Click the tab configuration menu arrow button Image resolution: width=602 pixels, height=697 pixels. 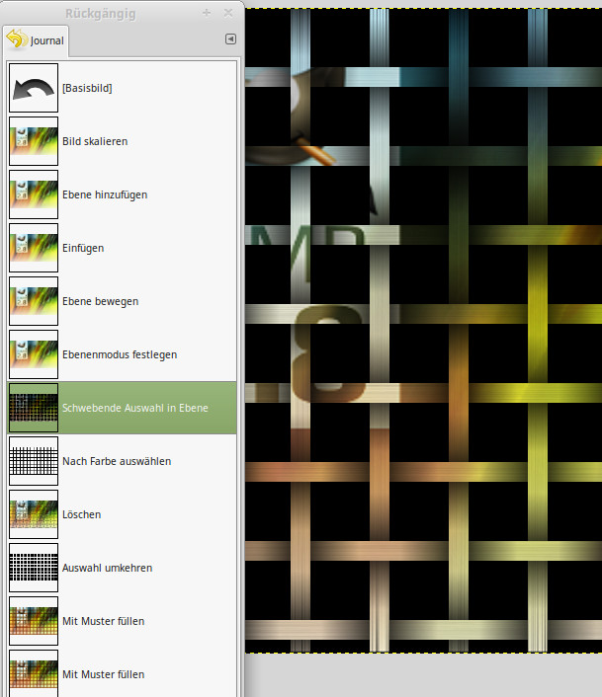tap(230, 39)
